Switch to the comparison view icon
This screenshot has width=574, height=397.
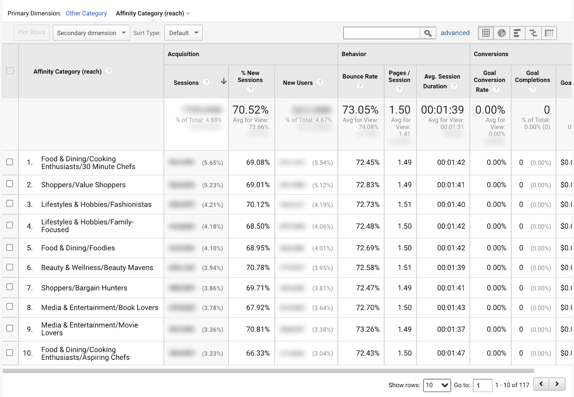[533, 33]
